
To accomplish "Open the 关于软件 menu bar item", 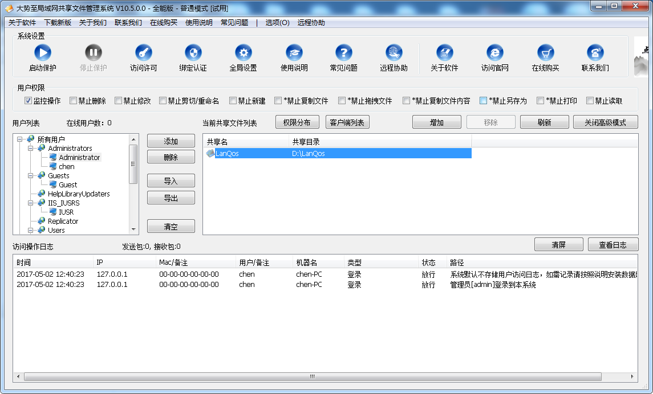I will tap(22, 23).
